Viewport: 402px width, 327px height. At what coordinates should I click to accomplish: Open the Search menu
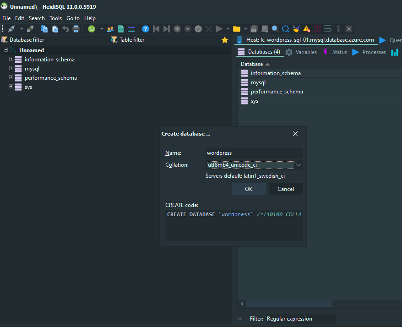click(x=37, y=18)
